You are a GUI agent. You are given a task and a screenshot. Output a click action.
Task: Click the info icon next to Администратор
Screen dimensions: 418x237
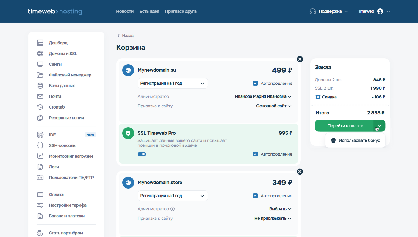click(x=173, y=209)
